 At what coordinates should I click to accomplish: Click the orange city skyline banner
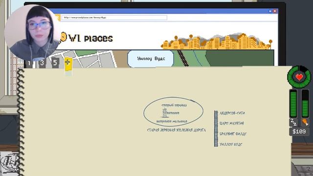[x=217, y=42]
